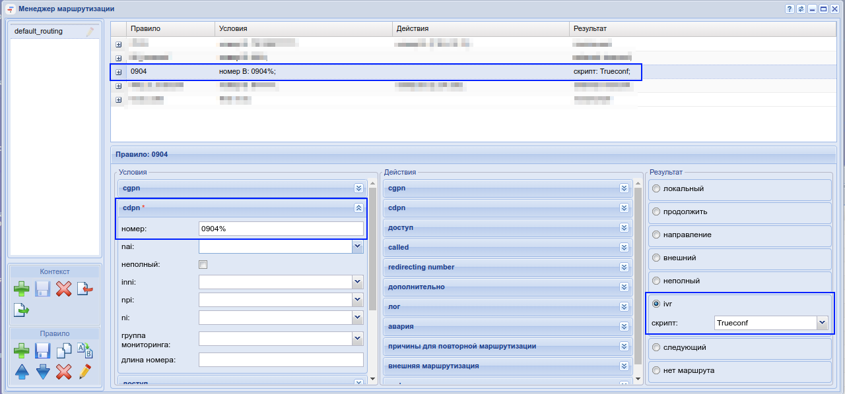Click the длина номера input field

click(281, 360)
